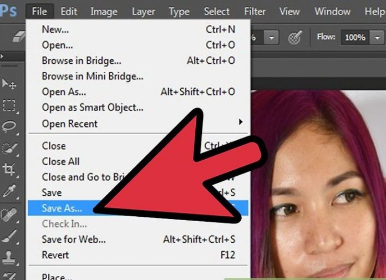This screenshot has width=386, height=280.
Task: Select the Eyedropper tool
Action: coord(9,191)
